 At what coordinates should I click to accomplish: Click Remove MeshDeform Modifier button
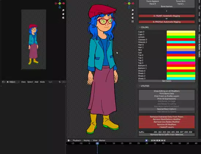(x=167, y=120)
